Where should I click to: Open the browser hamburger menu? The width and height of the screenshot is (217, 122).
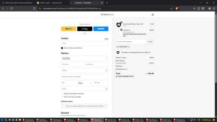(214, 8)
